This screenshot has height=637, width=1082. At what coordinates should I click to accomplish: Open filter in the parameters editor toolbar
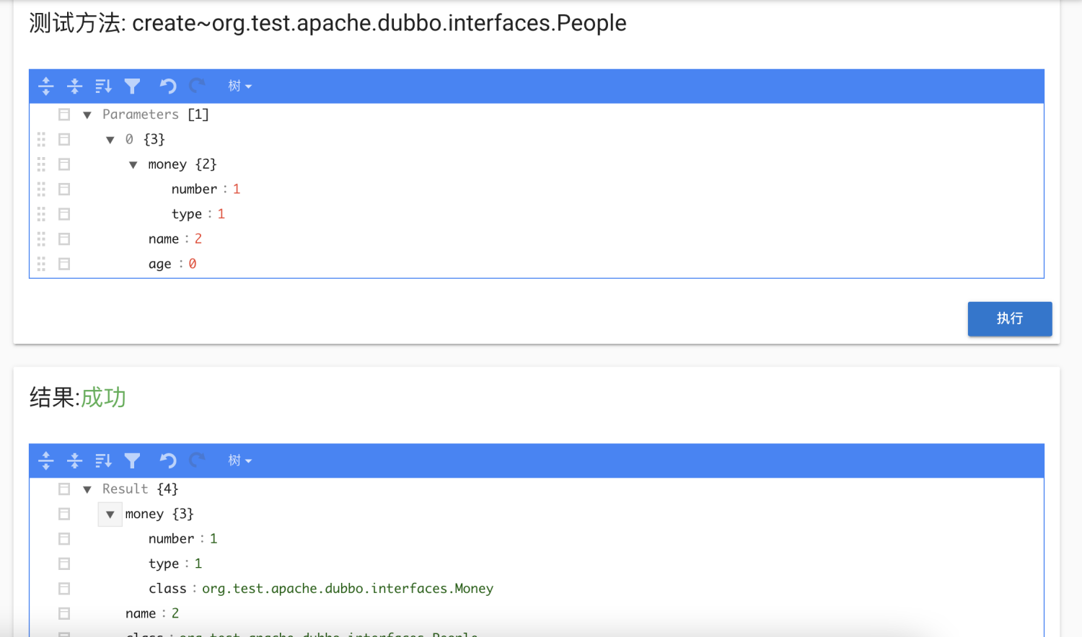(x=132, y=86)
